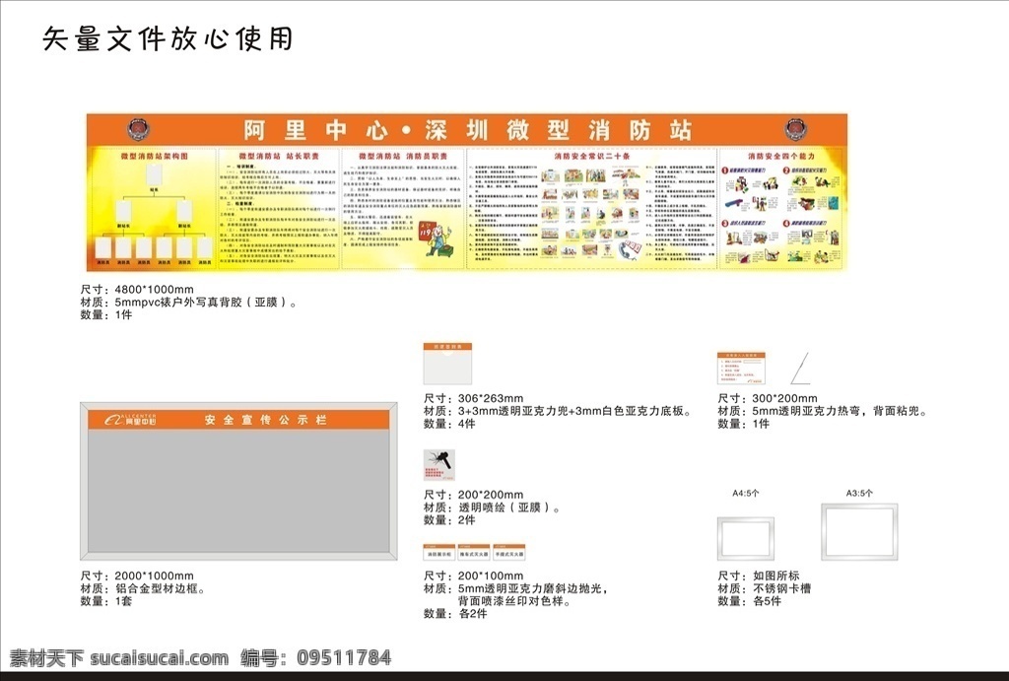Click the panel heading 微型消防站架构图
Screen dimensions: 1009x681
pos(155,156)
